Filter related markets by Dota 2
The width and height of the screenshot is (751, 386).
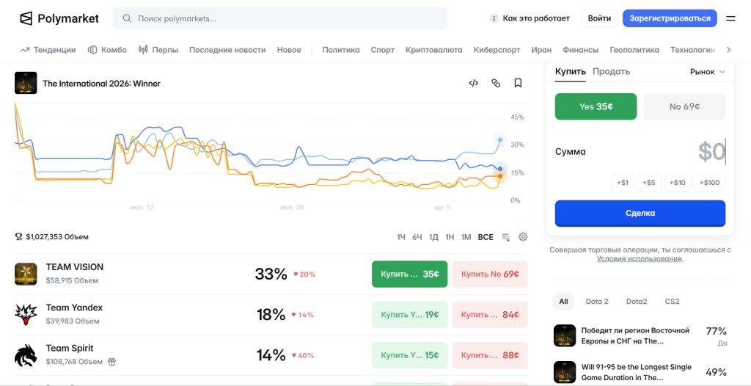[597, 302]
